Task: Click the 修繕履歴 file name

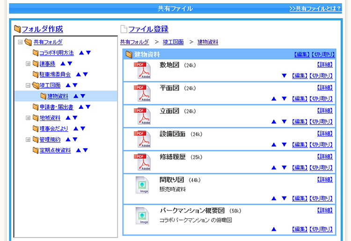Action: [x=173, y=157]
